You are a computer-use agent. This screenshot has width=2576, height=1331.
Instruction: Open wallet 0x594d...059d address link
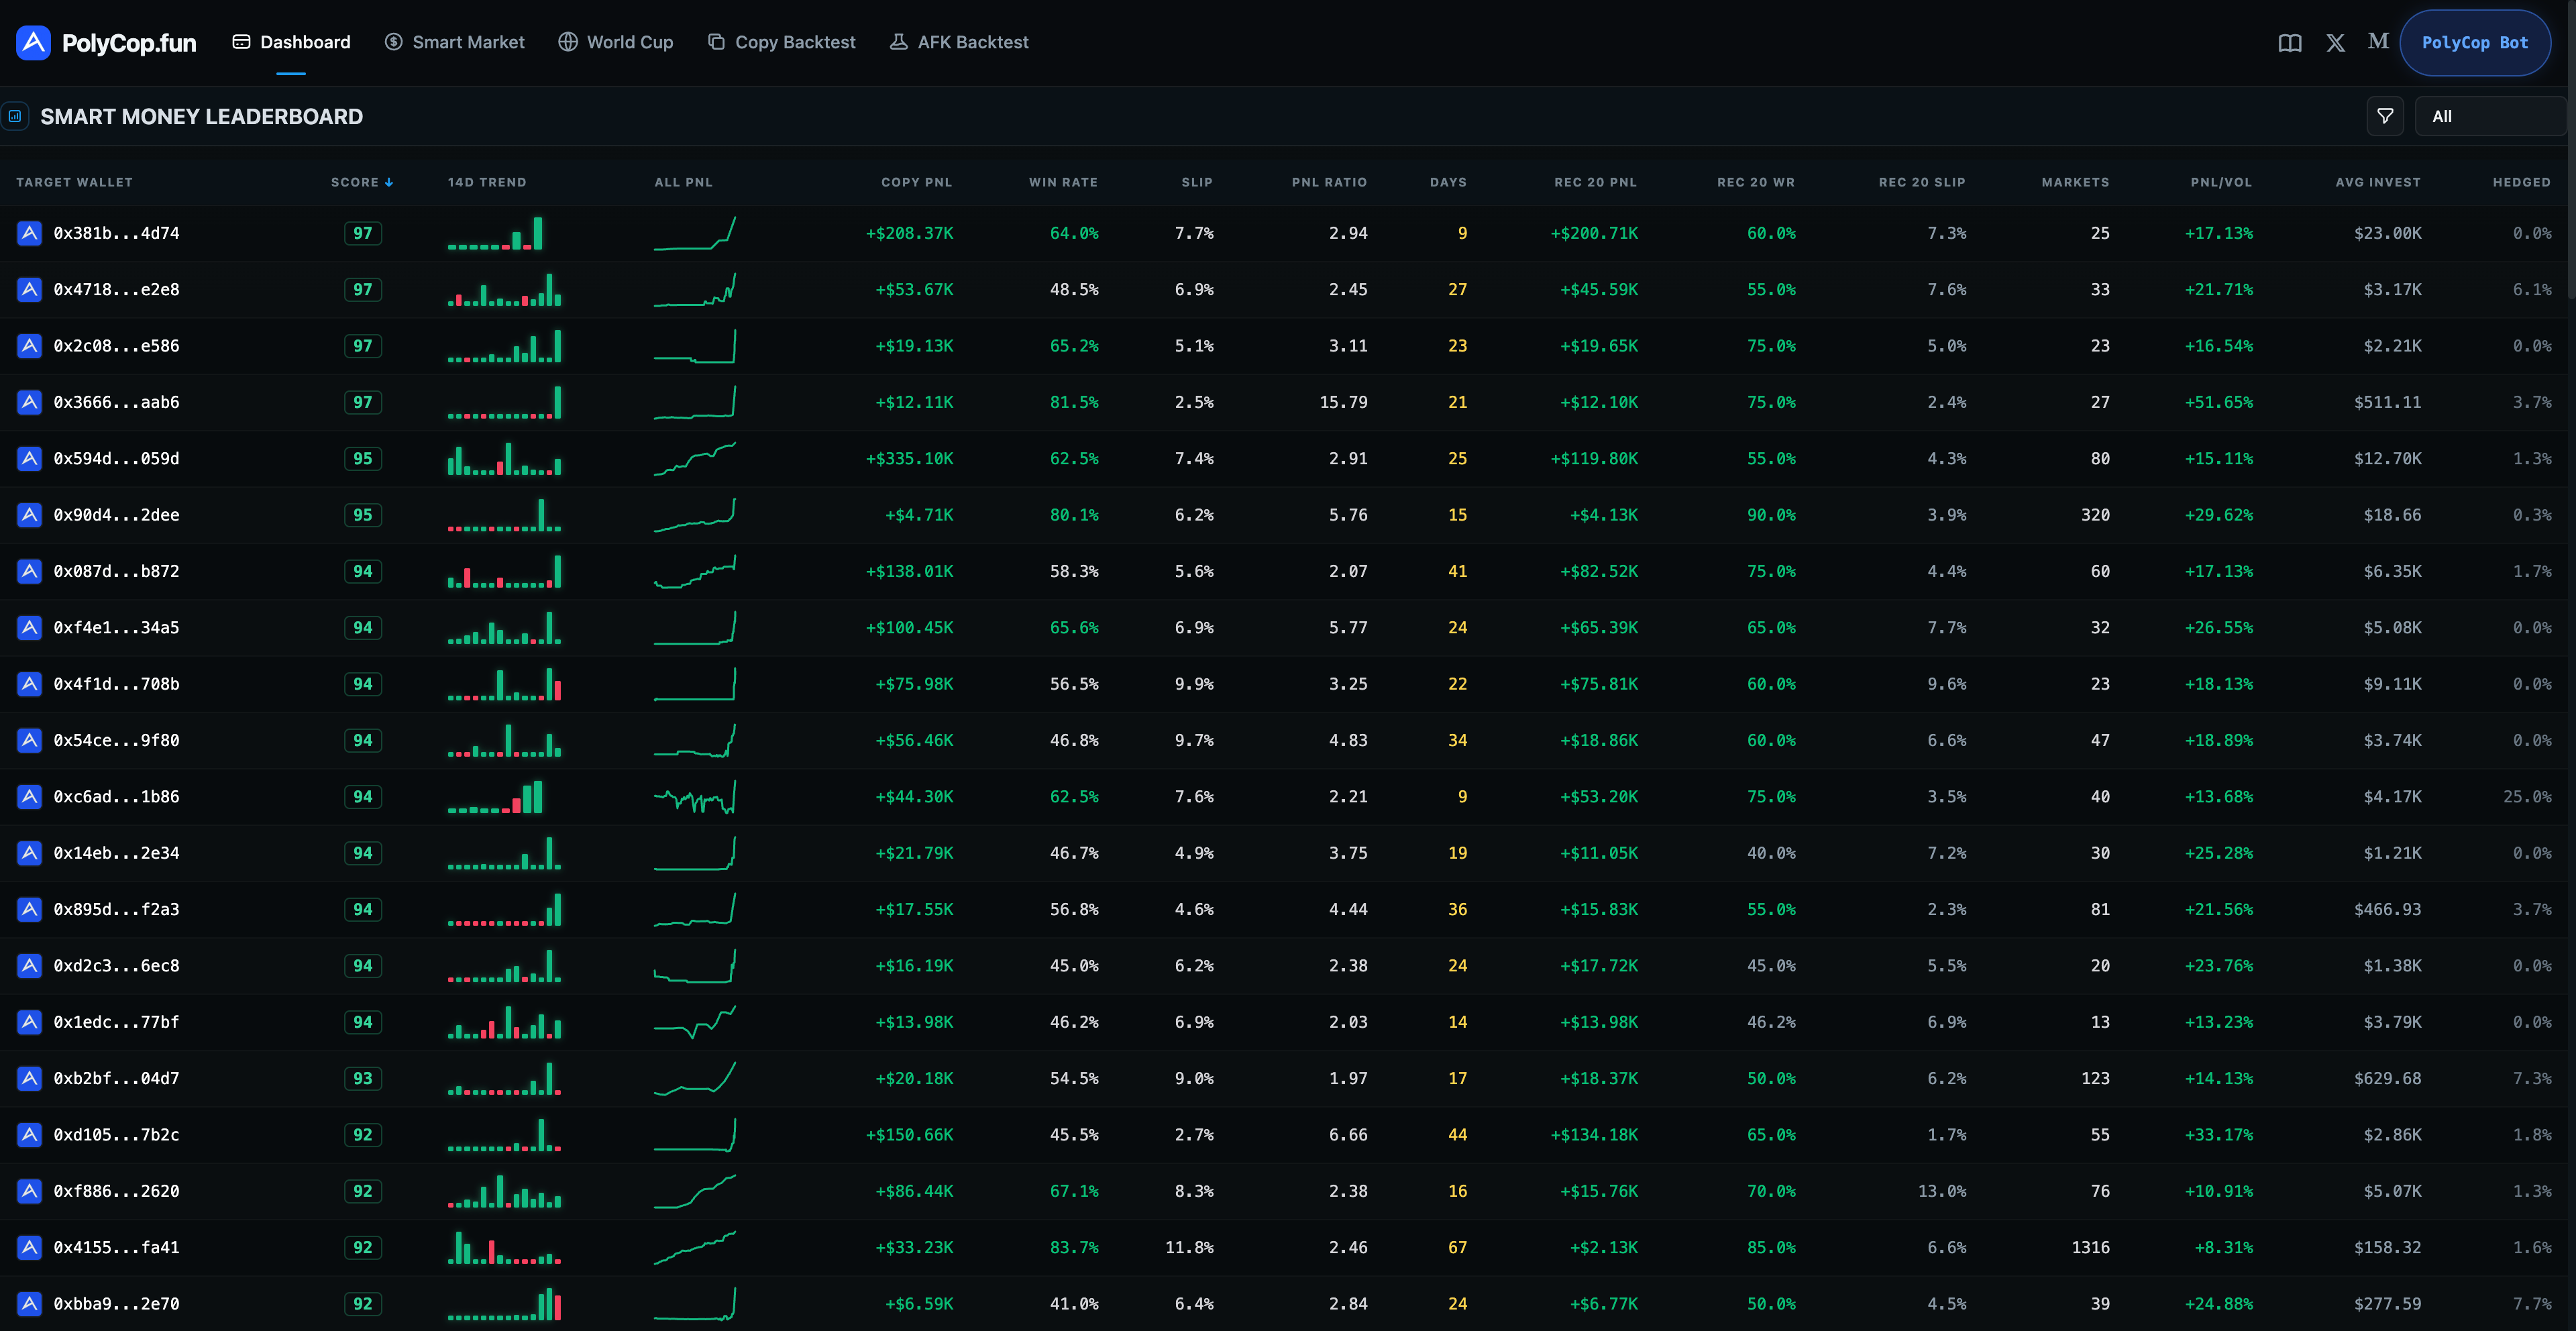tap(116, 458)
